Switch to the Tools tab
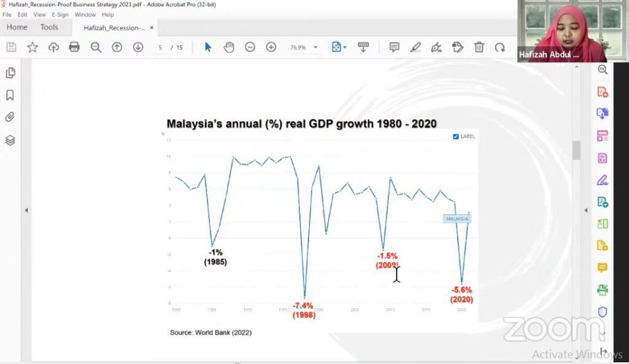 pyautogui.click(x=49, y=27)
